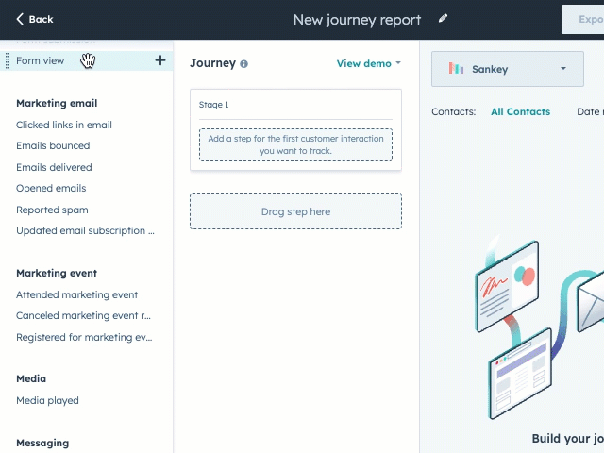
Task: Choose Emails bounced from the list
Action: 53,145
